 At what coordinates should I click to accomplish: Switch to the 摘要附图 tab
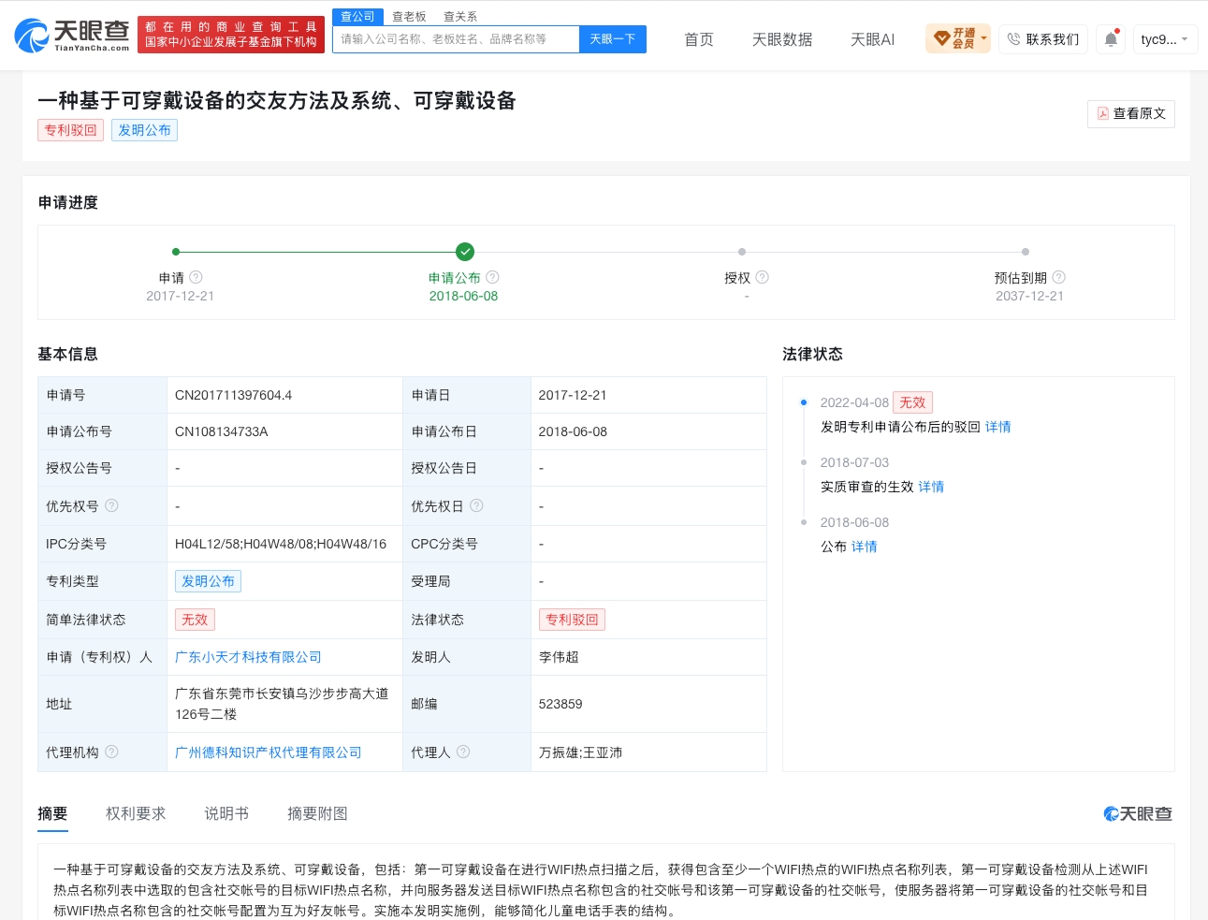[317, 813]
